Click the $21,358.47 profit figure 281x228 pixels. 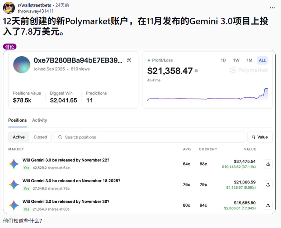click(170, 71)
